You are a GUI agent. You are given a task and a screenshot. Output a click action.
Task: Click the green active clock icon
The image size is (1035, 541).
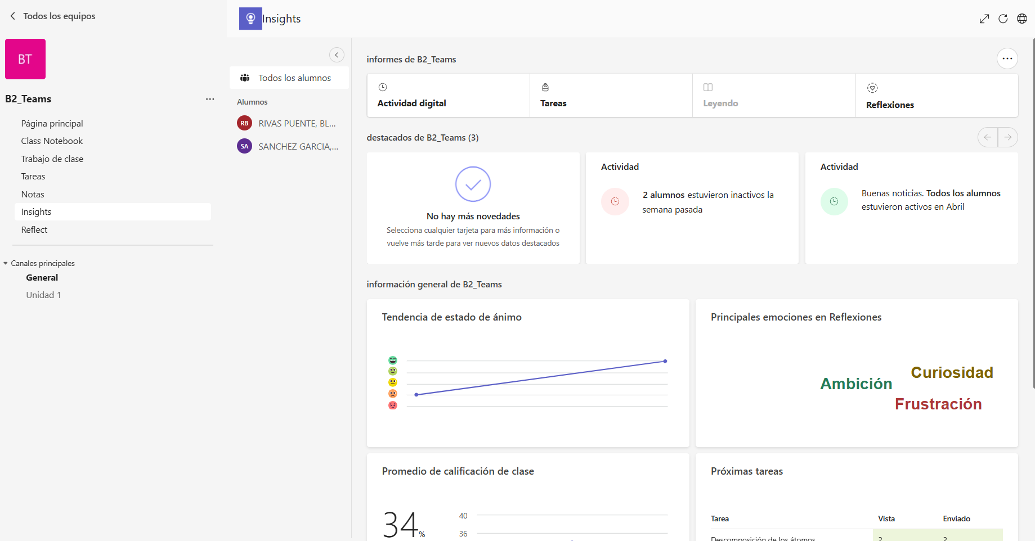(x=834, y=201)
